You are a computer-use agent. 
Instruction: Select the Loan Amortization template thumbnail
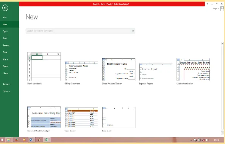(193, 69)
